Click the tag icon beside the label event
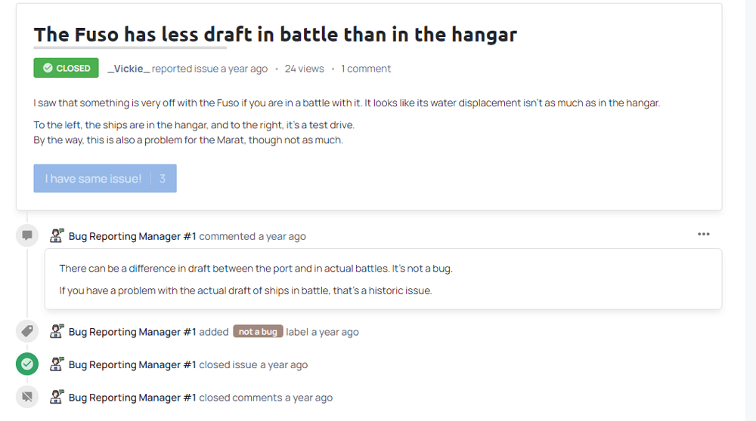 click(27, 331)
